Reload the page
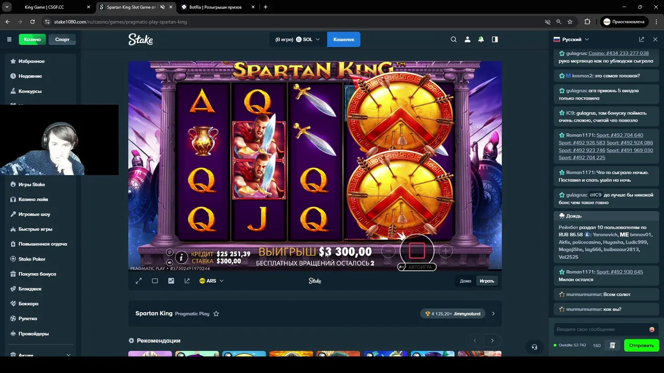This screenshot has width=664, height=373. [32, 22]
